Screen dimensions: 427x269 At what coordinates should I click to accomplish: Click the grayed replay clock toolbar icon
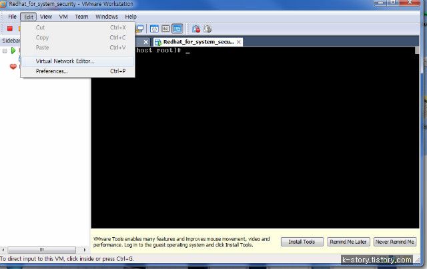(x=207, y=29)
